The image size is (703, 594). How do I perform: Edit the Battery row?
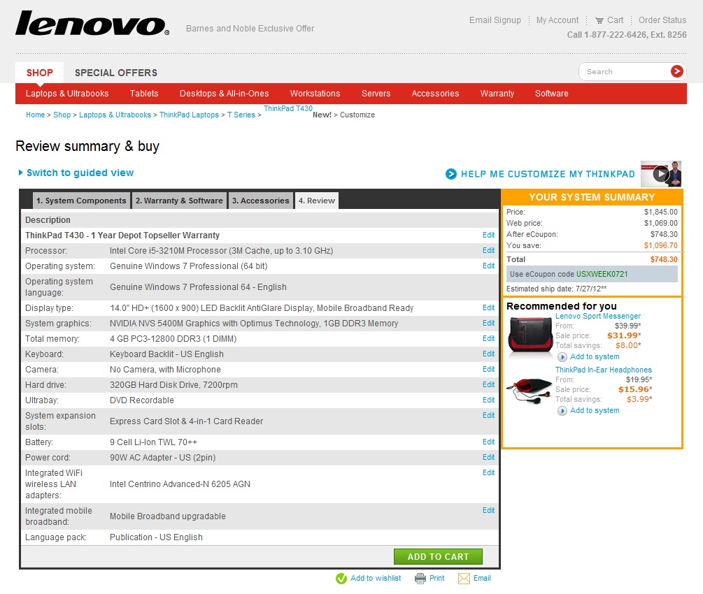click(x=489, y=442)
